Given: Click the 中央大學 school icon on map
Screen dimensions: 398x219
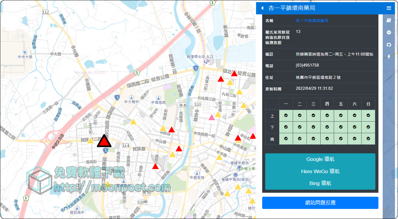Looking at the screenshot, I should point(25,52).
